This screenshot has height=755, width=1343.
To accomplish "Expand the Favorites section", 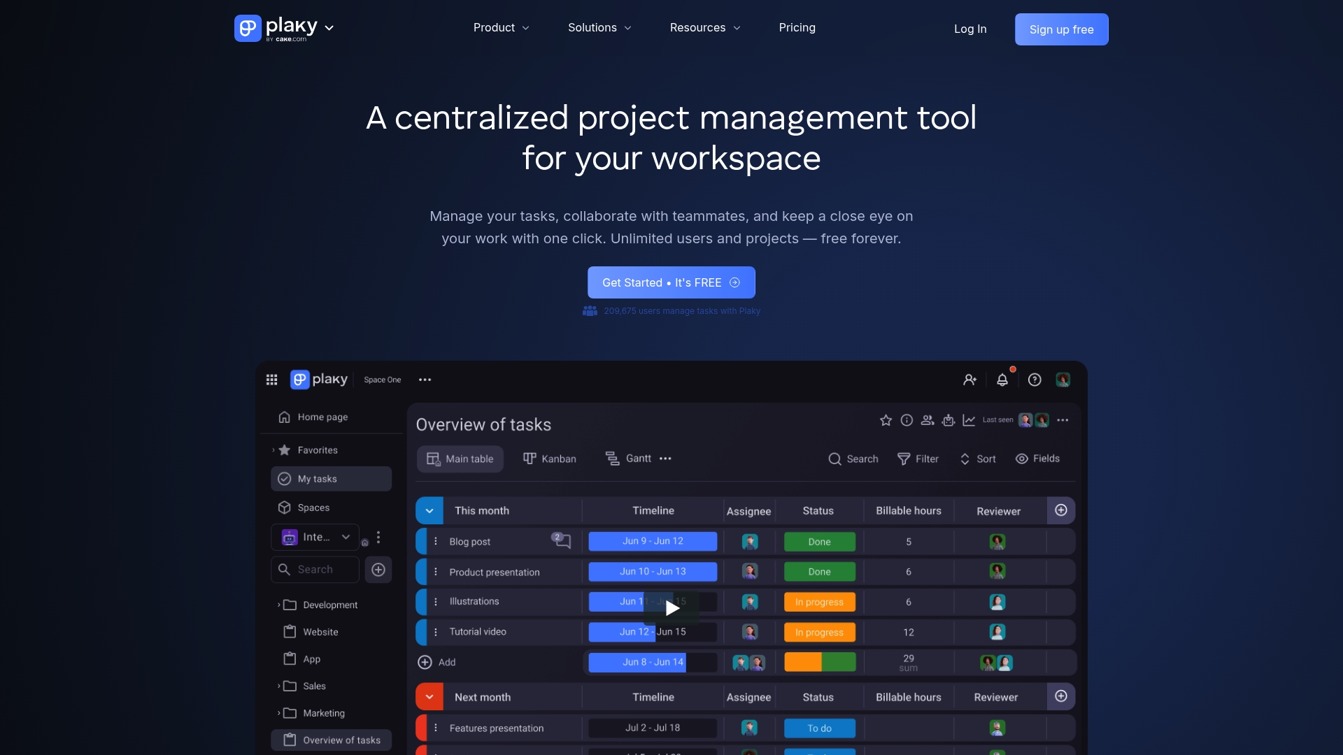I will (x=273, y=450).
